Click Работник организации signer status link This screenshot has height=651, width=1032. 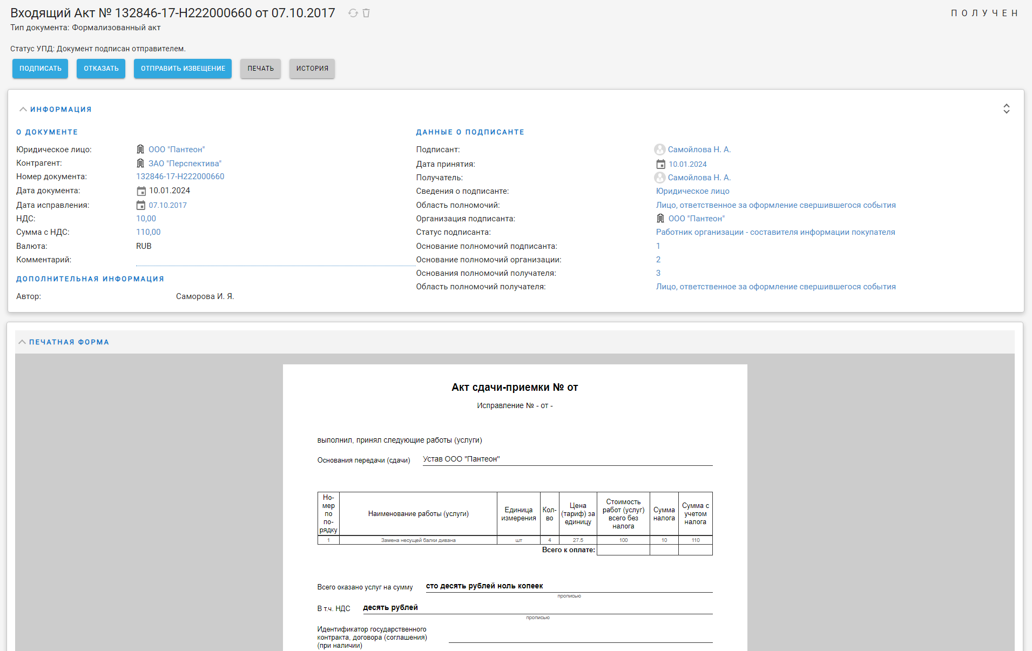click(x=775, y=232)
